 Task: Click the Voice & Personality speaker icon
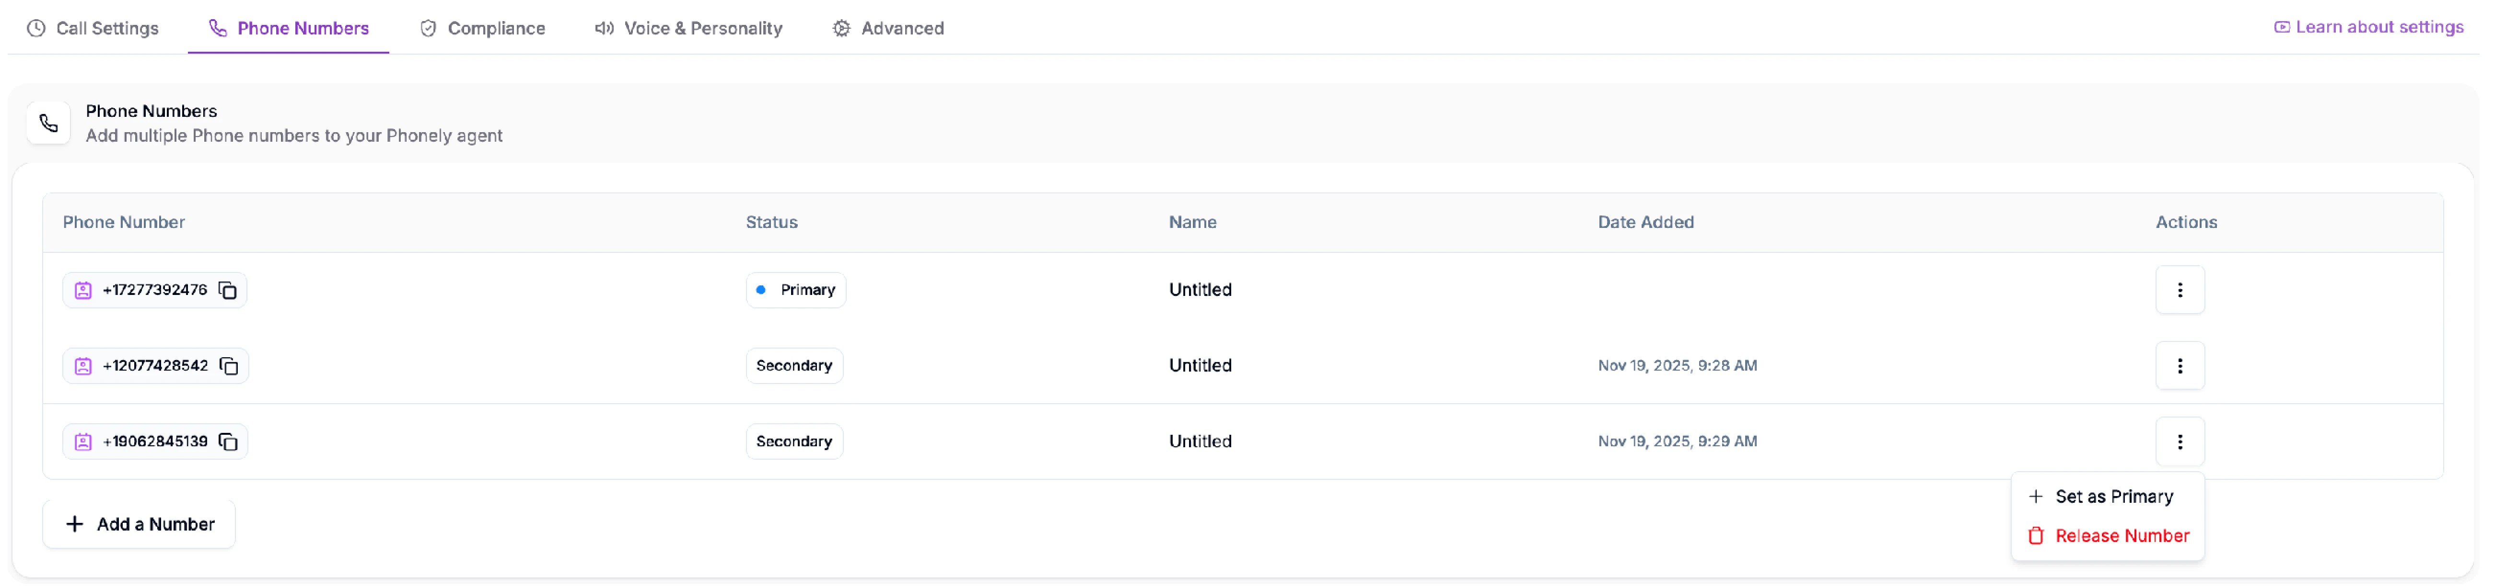click(604, 28)
